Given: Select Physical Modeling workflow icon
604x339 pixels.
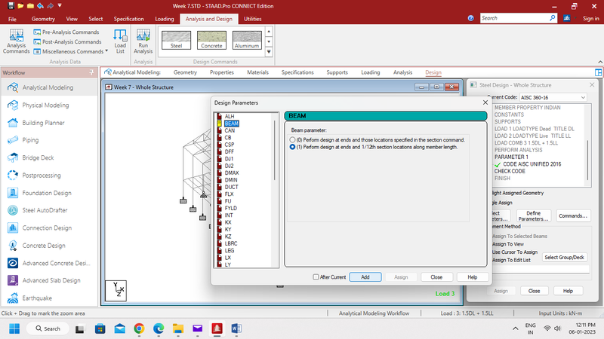Looking at the screenshot, I should point(14,105).
